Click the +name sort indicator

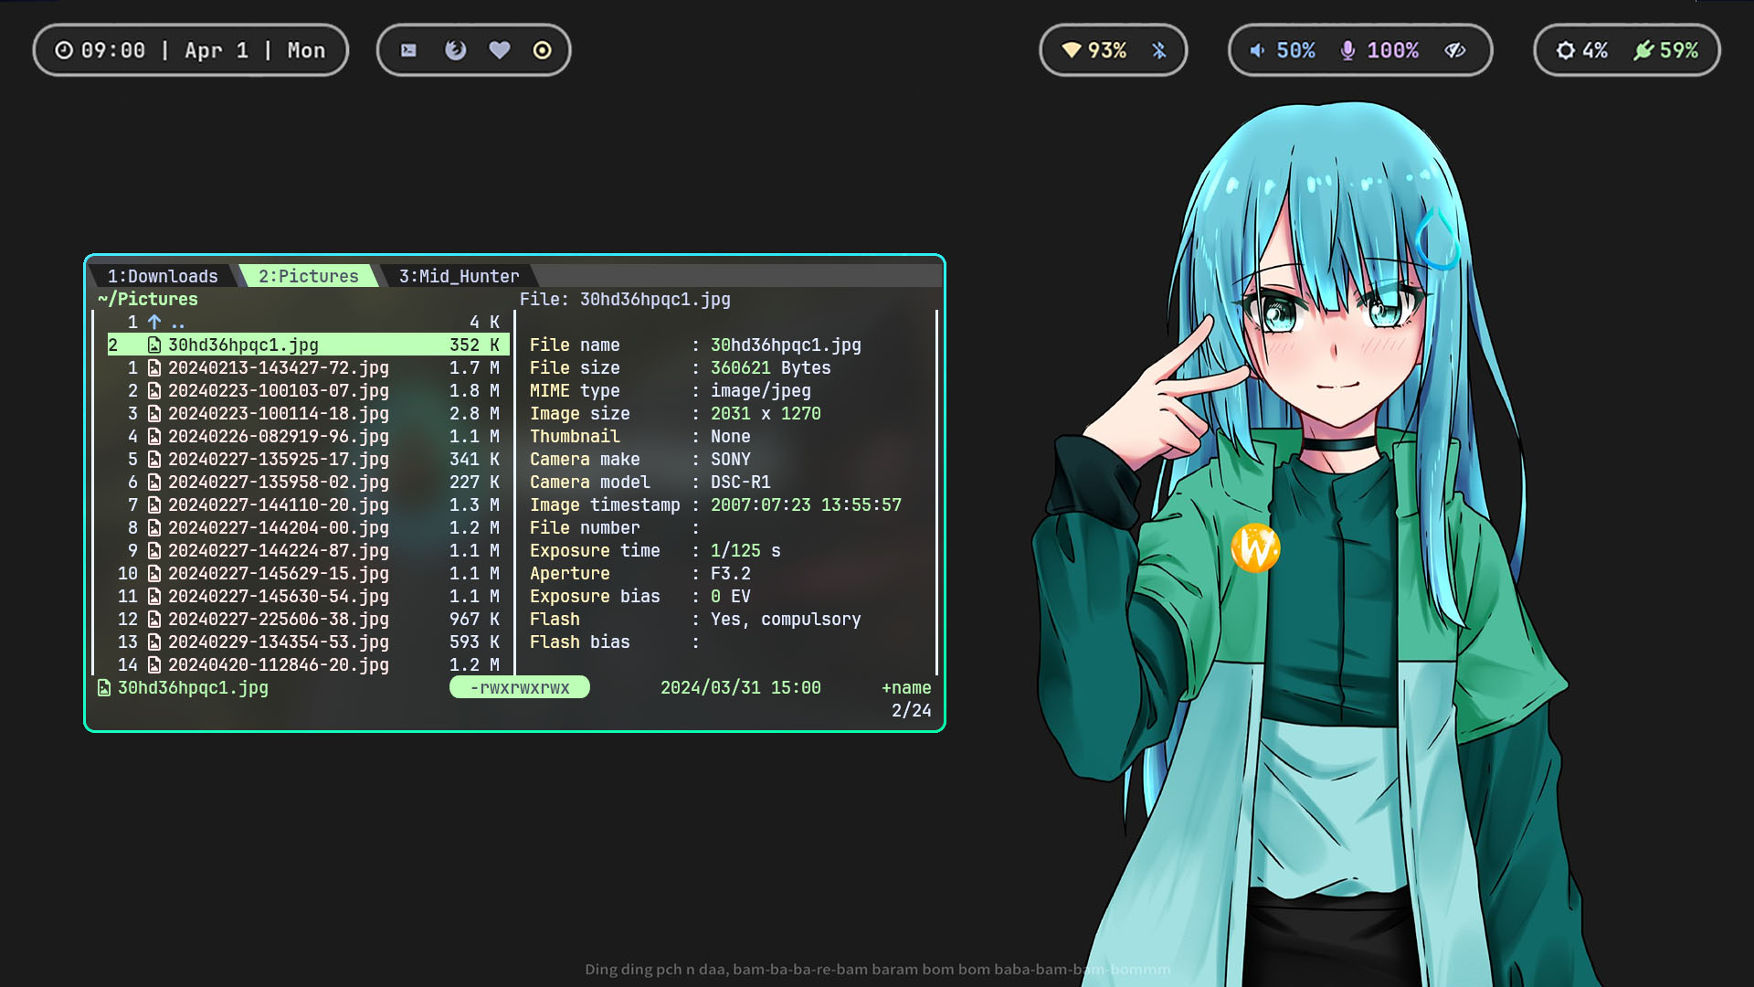[905, 688]
